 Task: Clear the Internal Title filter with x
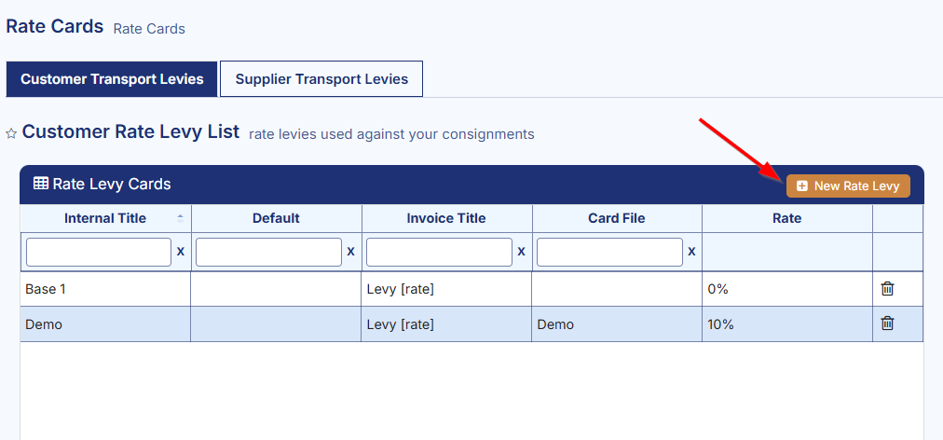coord(181,252)
